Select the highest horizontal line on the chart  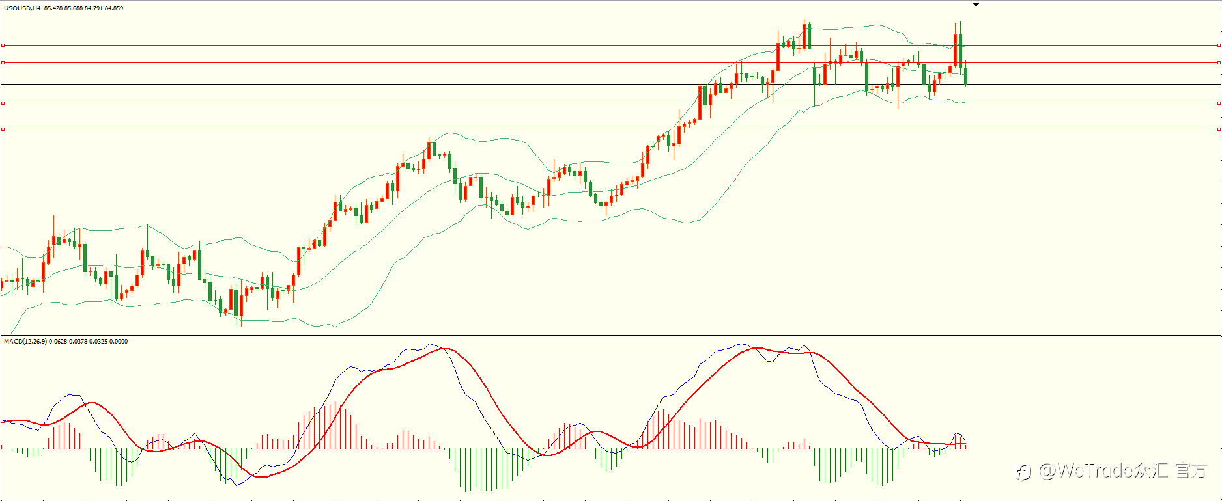[611, 46]
